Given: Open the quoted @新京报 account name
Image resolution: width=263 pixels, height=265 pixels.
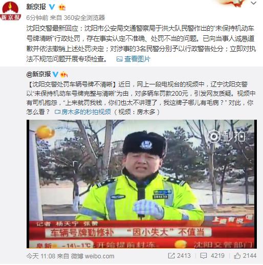Looking at the screenshot, I should tap(38, 74).
